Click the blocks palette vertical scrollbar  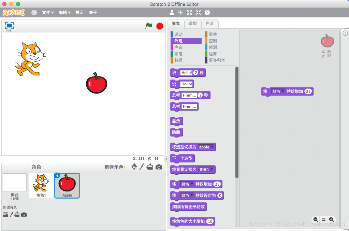click(237, 122)
